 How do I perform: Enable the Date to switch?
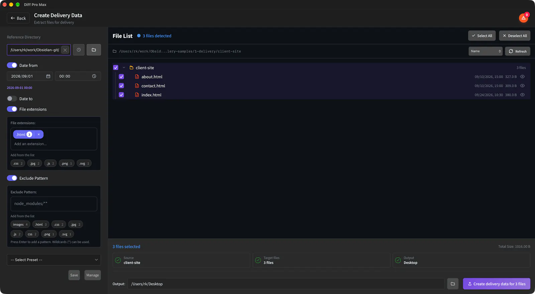[12, 99]
